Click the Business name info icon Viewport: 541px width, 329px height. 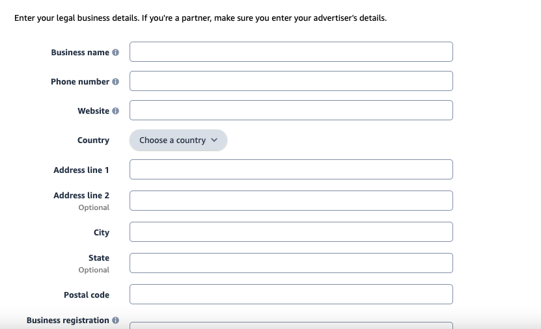116,53
